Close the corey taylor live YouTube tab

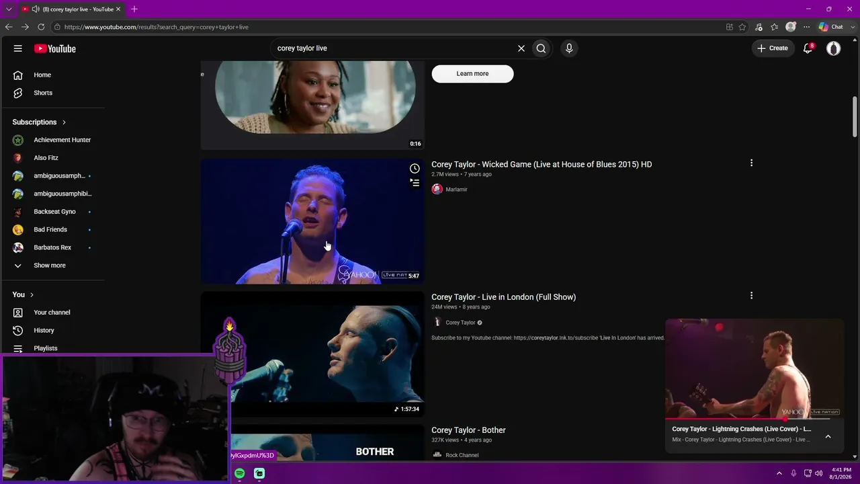coord(118,9)
